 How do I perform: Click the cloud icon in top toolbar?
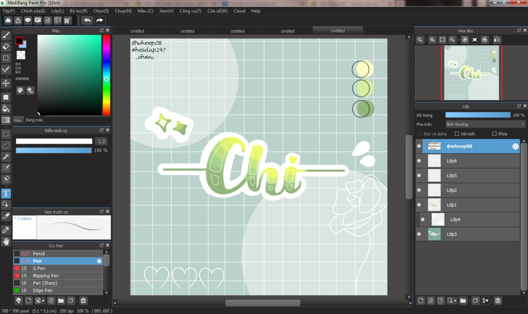pos(8,21)
